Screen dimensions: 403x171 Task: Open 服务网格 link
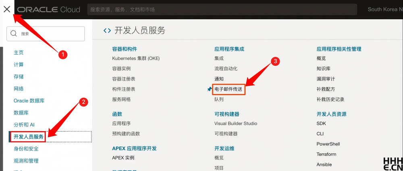[121, 99]
